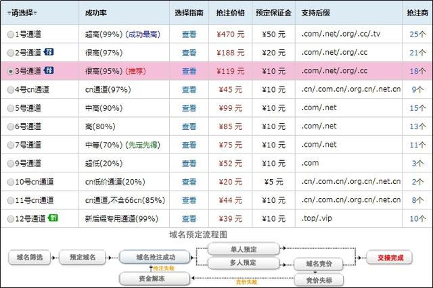The image size is (433, 288).
Task: Click the ¥39 元 price
Action: click(230, 219)
